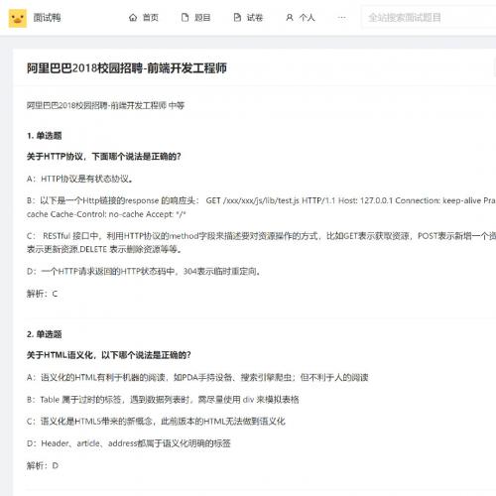The height and width of the screenshot is (496, 496).
Task: Click question text 关于HTML语义化，以下哪个说法是正确的
Action: point(109,355)
